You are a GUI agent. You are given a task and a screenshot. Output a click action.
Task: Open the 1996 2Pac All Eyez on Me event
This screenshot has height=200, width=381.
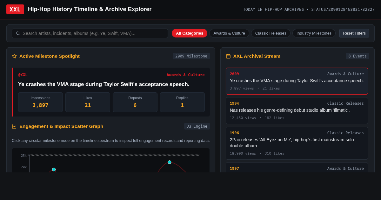[x=297, y=143]
